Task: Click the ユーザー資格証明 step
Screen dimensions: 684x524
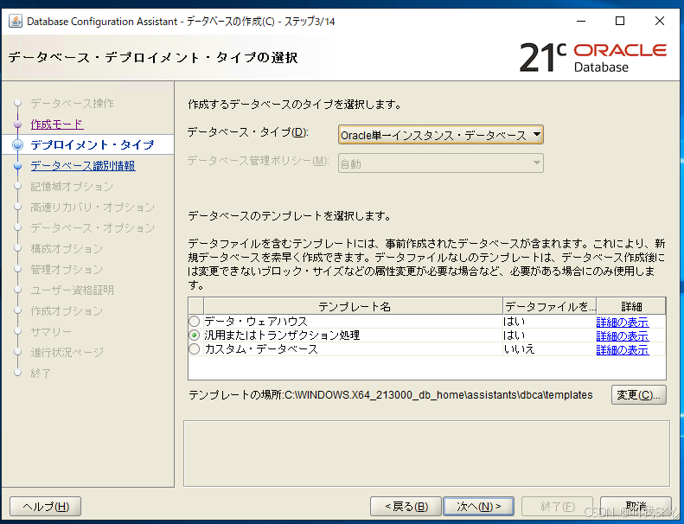Action: tap(72, 291)
